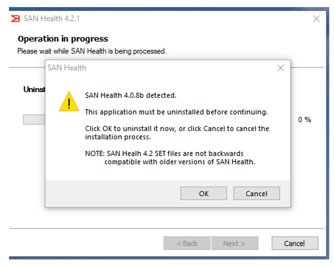Screen dimensions: 334x267
Task: Click the 0 % progress label
Action: point(305,120)
